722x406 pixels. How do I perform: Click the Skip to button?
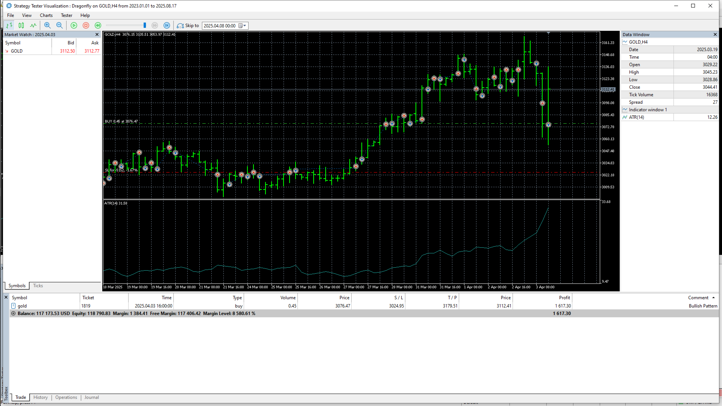[x=188, y=26]
